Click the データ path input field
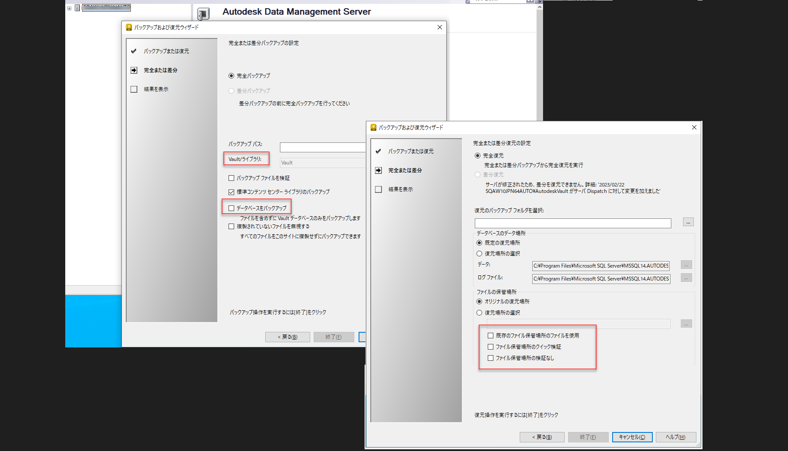Viewport: 788px width, 451px height. [x=601, y=266]
